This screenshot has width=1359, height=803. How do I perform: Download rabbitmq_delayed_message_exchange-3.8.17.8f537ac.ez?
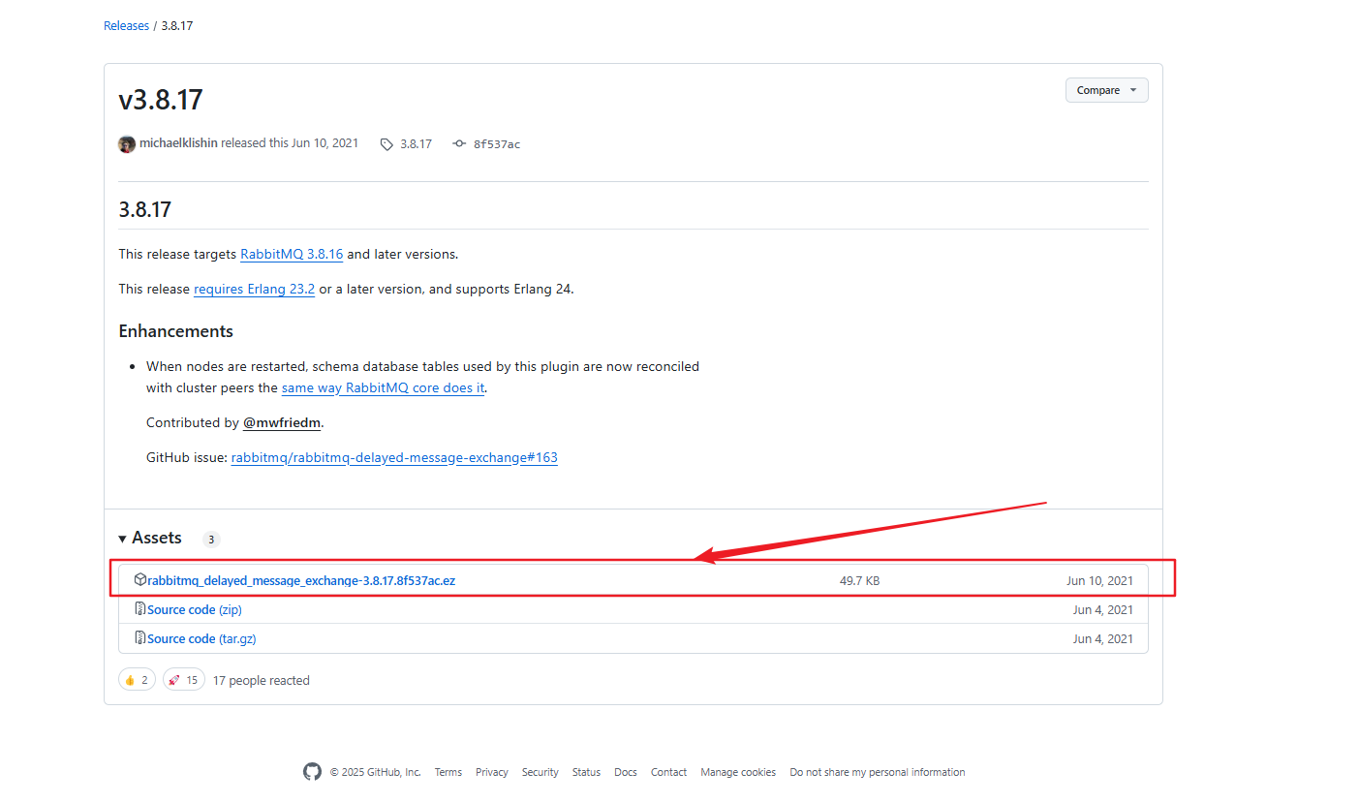[x=301, y=580]
